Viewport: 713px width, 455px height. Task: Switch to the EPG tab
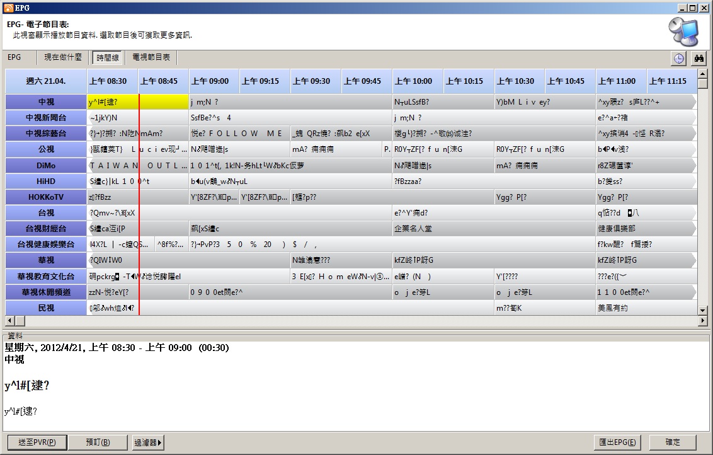(14, 57)
